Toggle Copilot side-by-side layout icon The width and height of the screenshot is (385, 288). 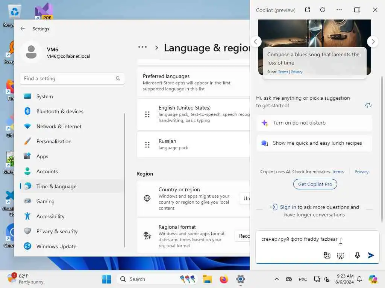pos(357,10)
